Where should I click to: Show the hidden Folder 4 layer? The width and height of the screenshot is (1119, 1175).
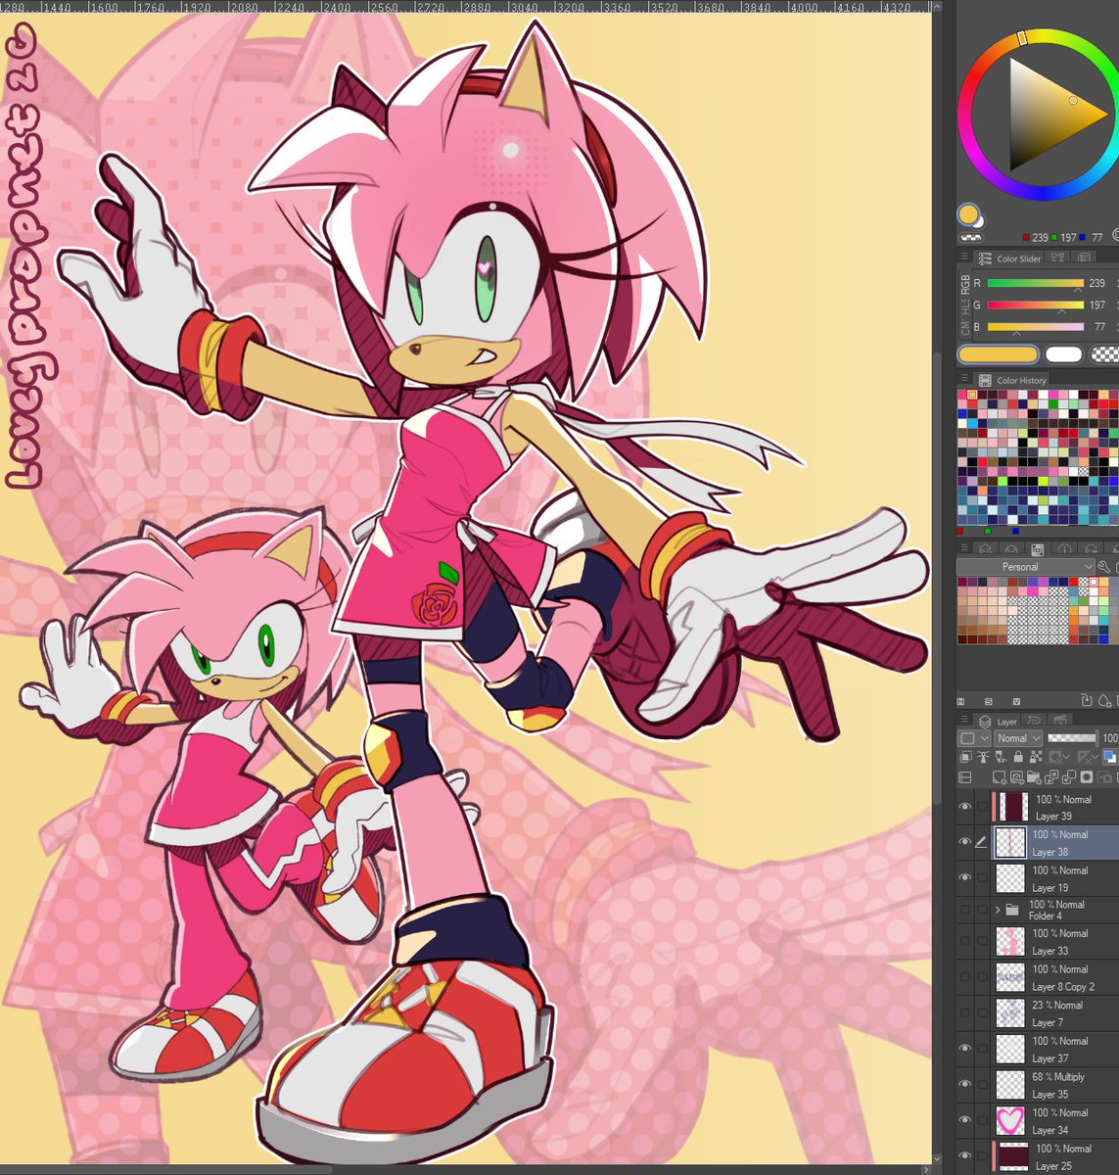965,910
